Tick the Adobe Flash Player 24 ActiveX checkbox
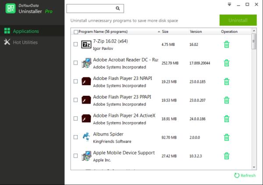Screen dimensions: 263x185 tap(76, 119)
